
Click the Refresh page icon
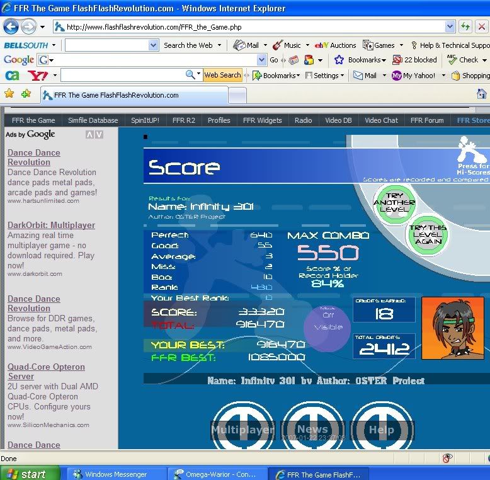coord(465,26)
